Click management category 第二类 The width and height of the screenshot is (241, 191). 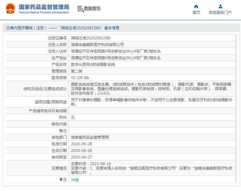76,71
